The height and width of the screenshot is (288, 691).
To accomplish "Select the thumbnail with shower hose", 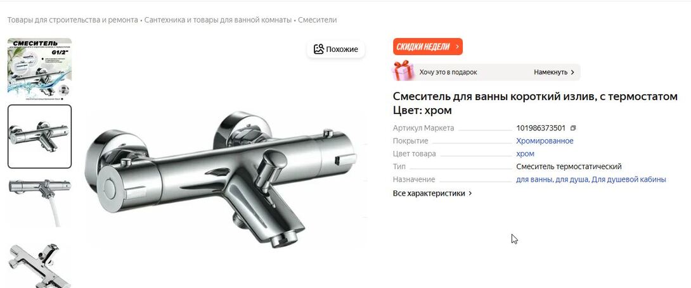I will [x=40, y=201].
